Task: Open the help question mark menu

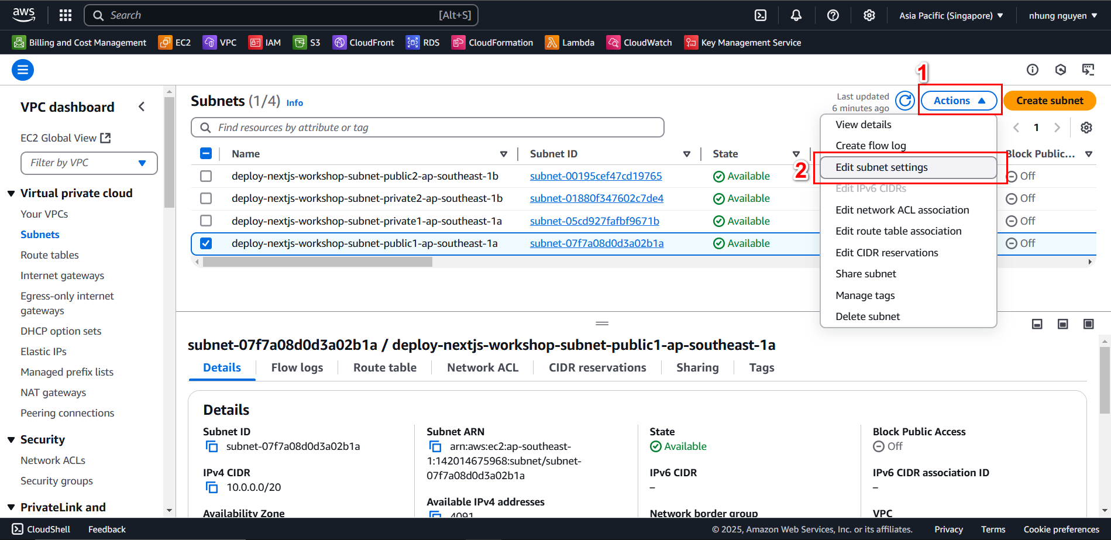Action: [x=833, y=15]
